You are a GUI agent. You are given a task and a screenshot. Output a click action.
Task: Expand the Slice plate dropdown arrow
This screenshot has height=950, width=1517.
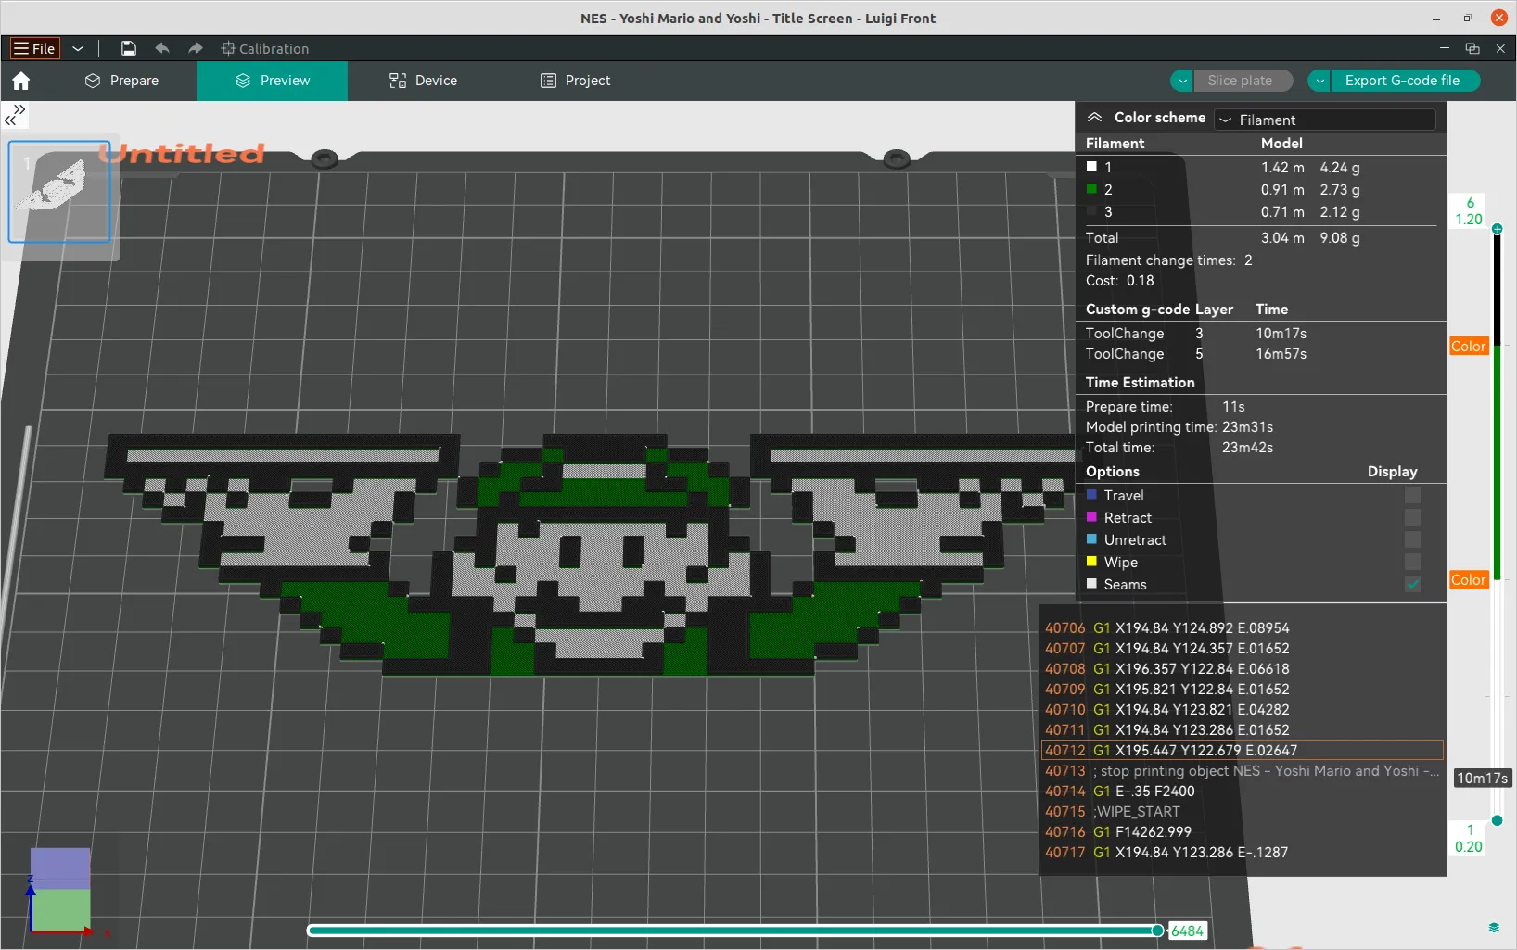(1182, 81)
